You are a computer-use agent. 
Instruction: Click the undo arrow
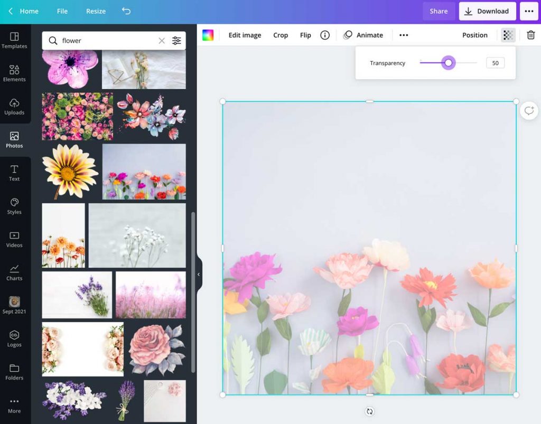point(126,11)
